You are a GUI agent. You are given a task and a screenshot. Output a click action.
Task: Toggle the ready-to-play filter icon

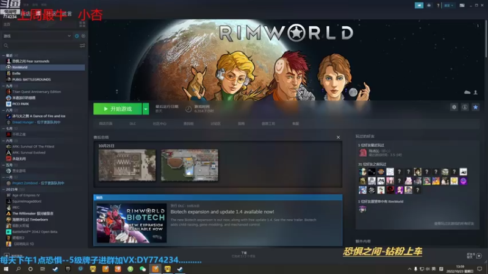pyautogui.click(x=83, y=36)
